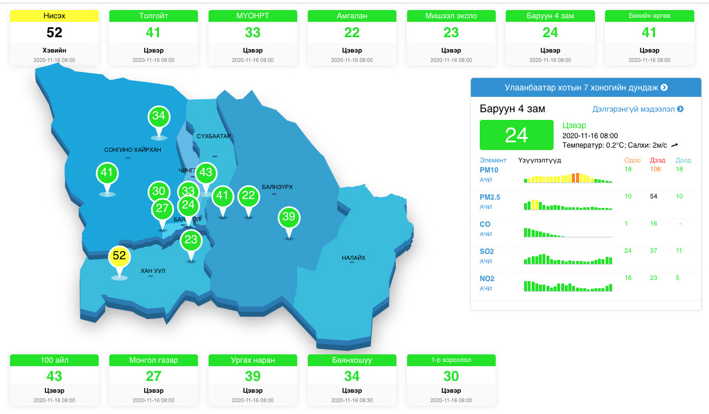Click the SO2 bar chart
Screen dimensions: 709x414
568,259
